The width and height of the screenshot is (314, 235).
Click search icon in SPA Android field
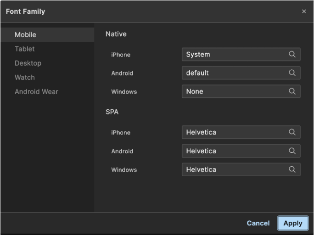click(292, 151)
